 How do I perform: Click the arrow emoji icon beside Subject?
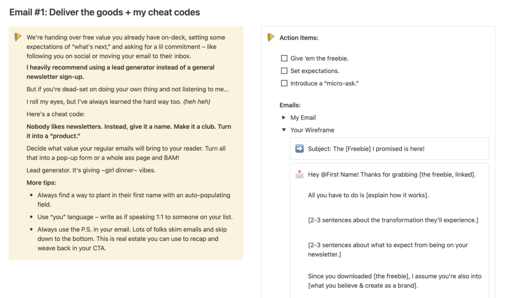[x=299, y=149]
